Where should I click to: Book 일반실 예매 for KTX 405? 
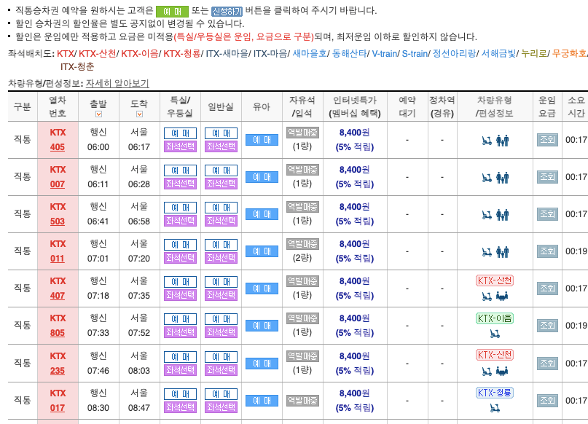tap(222, 133)
